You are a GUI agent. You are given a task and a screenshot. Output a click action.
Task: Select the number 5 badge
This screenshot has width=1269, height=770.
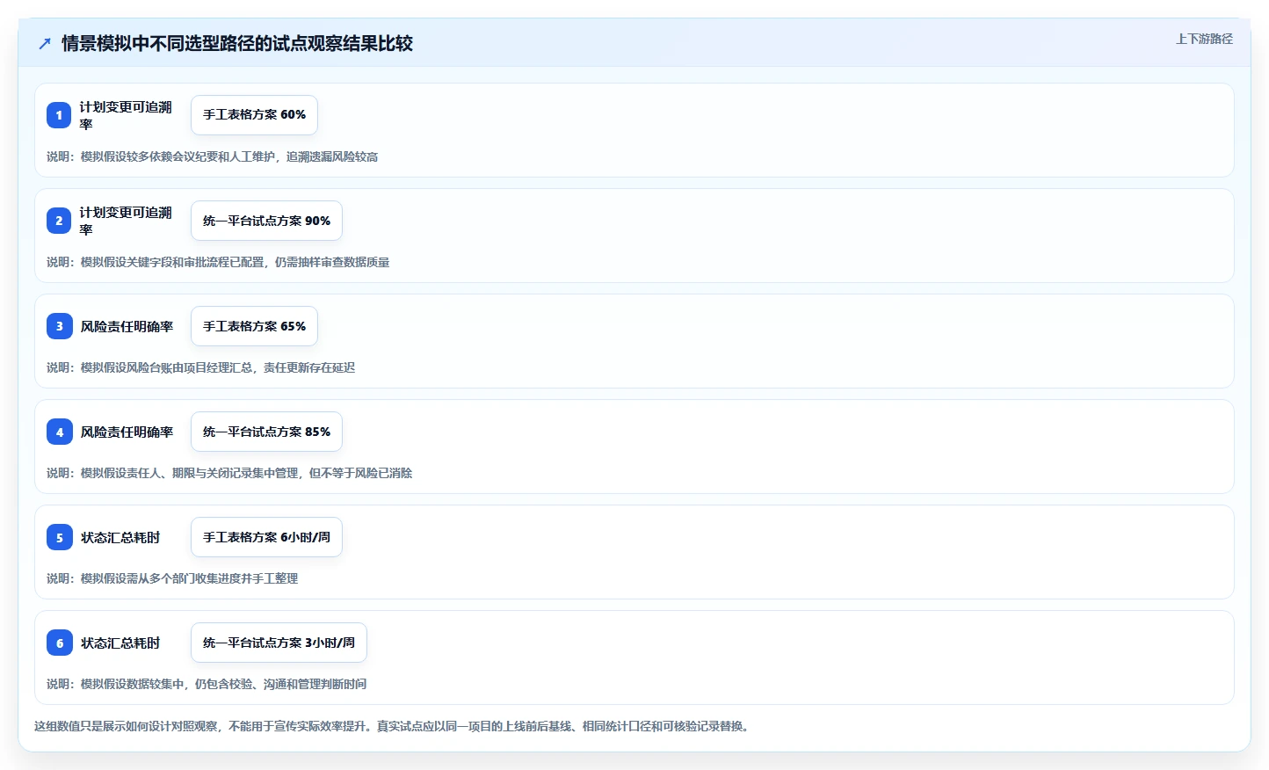(x=59, y=537)
